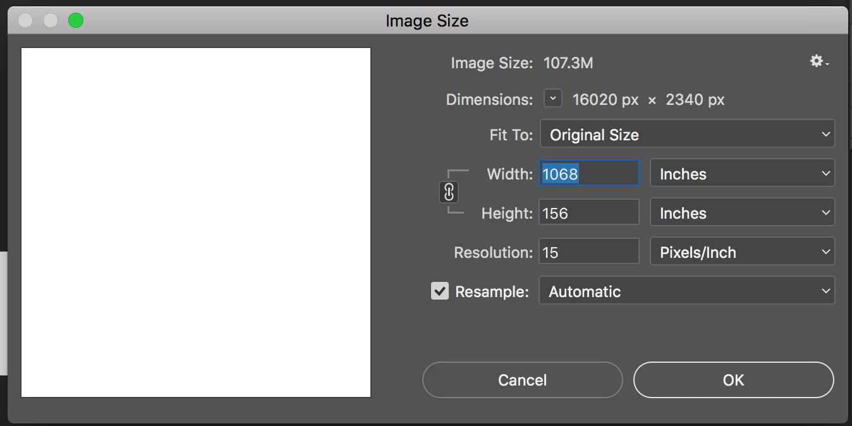Click the 107.3M image size value

point(568,63)
